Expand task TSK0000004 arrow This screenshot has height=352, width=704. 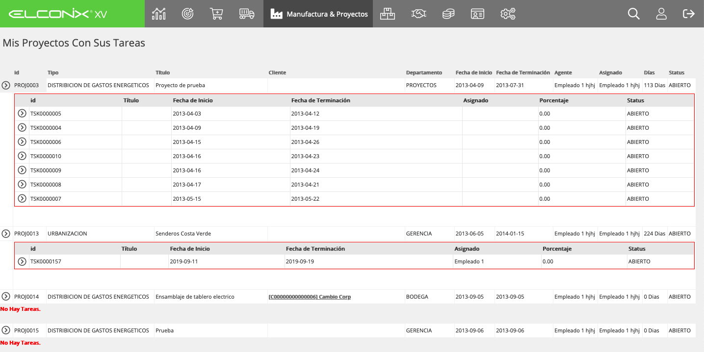pyautogui.click(x=22, y=127)
